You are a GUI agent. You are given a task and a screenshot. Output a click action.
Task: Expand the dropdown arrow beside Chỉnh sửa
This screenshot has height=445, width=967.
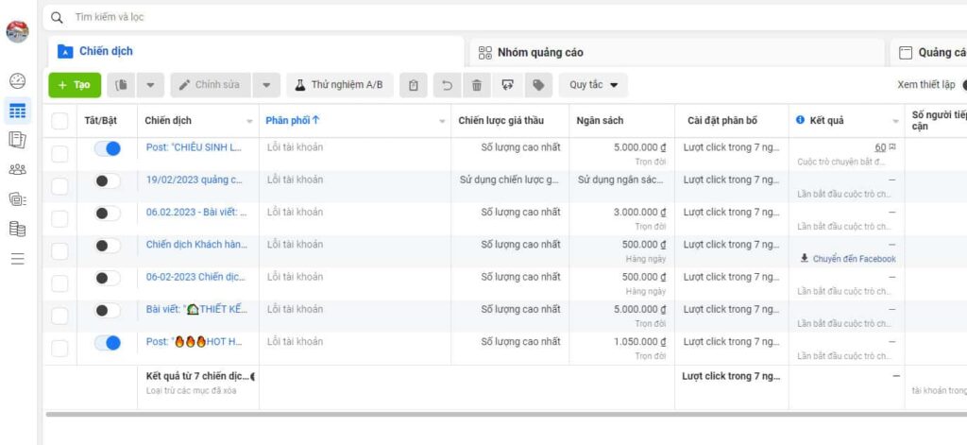click(266, 85)
